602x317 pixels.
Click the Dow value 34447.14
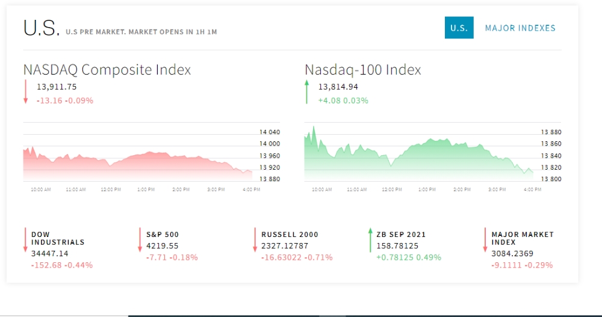click(49, 254)
